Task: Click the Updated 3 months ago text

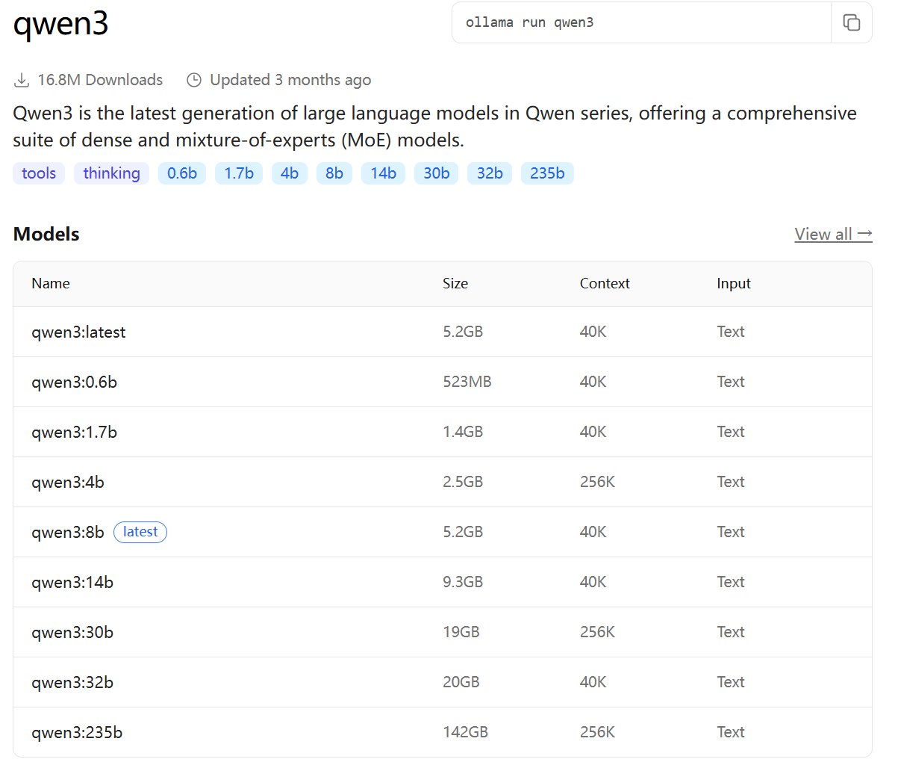Action: tap(290, 80)
